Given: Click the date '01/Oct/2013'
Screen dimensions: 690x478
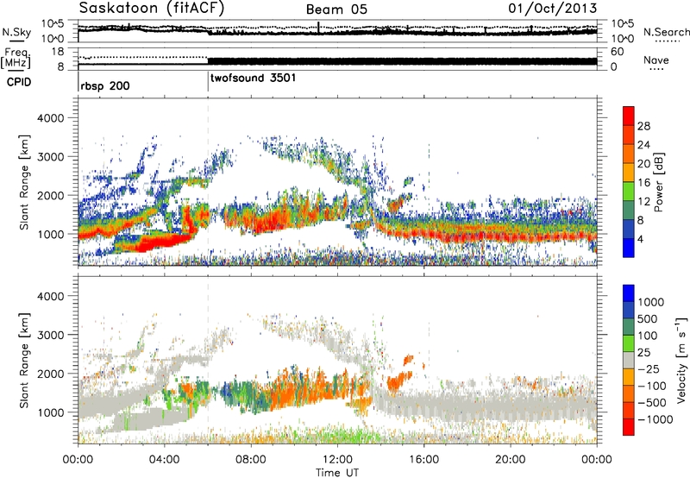Looking at the screenshot, I should coord(553,9).
